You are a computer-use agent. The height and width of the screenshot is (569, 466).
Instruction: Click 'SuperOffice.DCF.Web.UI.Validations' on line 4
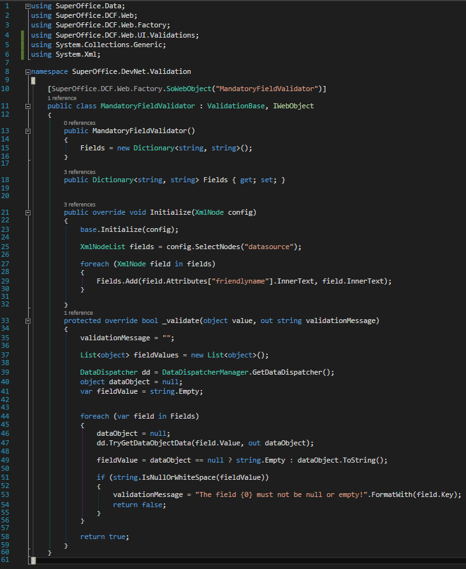tap(125, 35)
